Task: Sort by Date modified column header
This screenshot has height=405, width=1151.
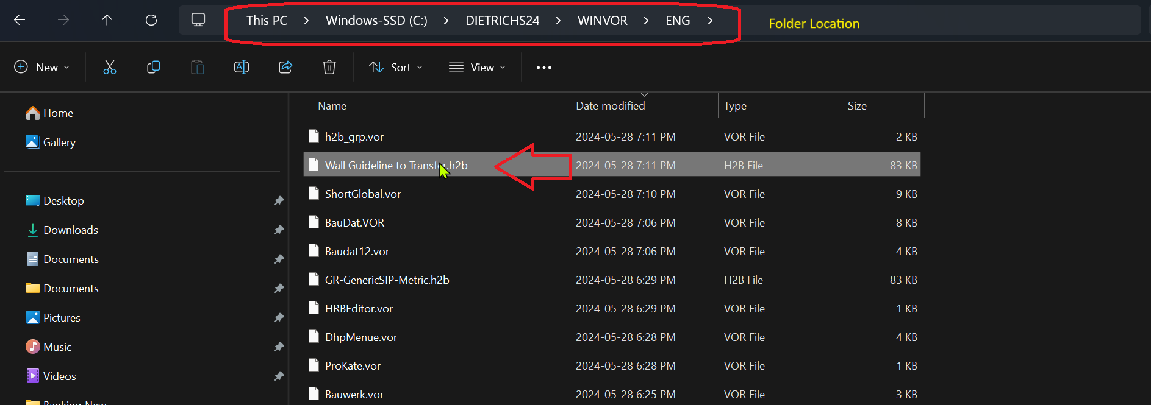Action: [610, 105]
